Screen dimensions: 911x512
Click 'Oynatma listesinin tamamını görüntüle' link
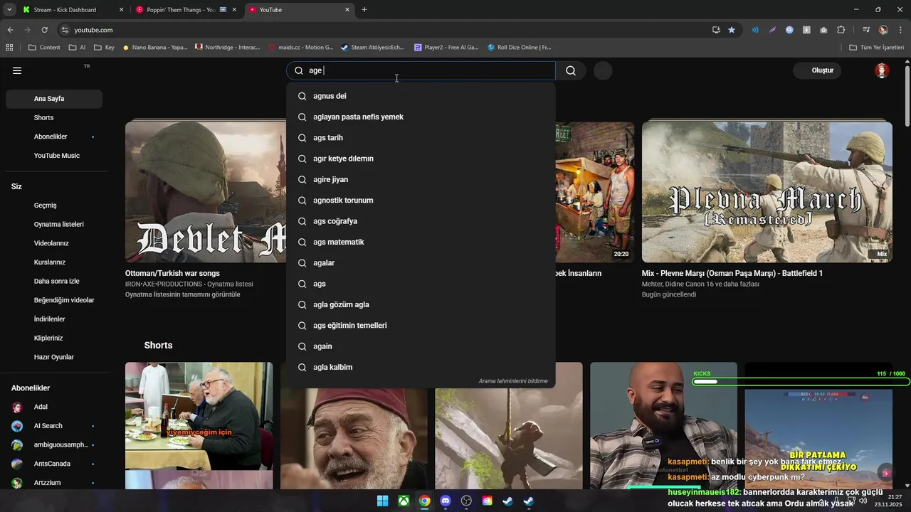[183, 294]
